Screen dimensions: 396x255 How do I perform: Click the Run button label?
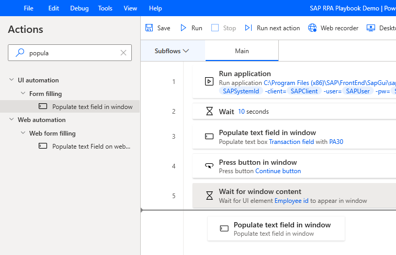[x=197, y=28]
